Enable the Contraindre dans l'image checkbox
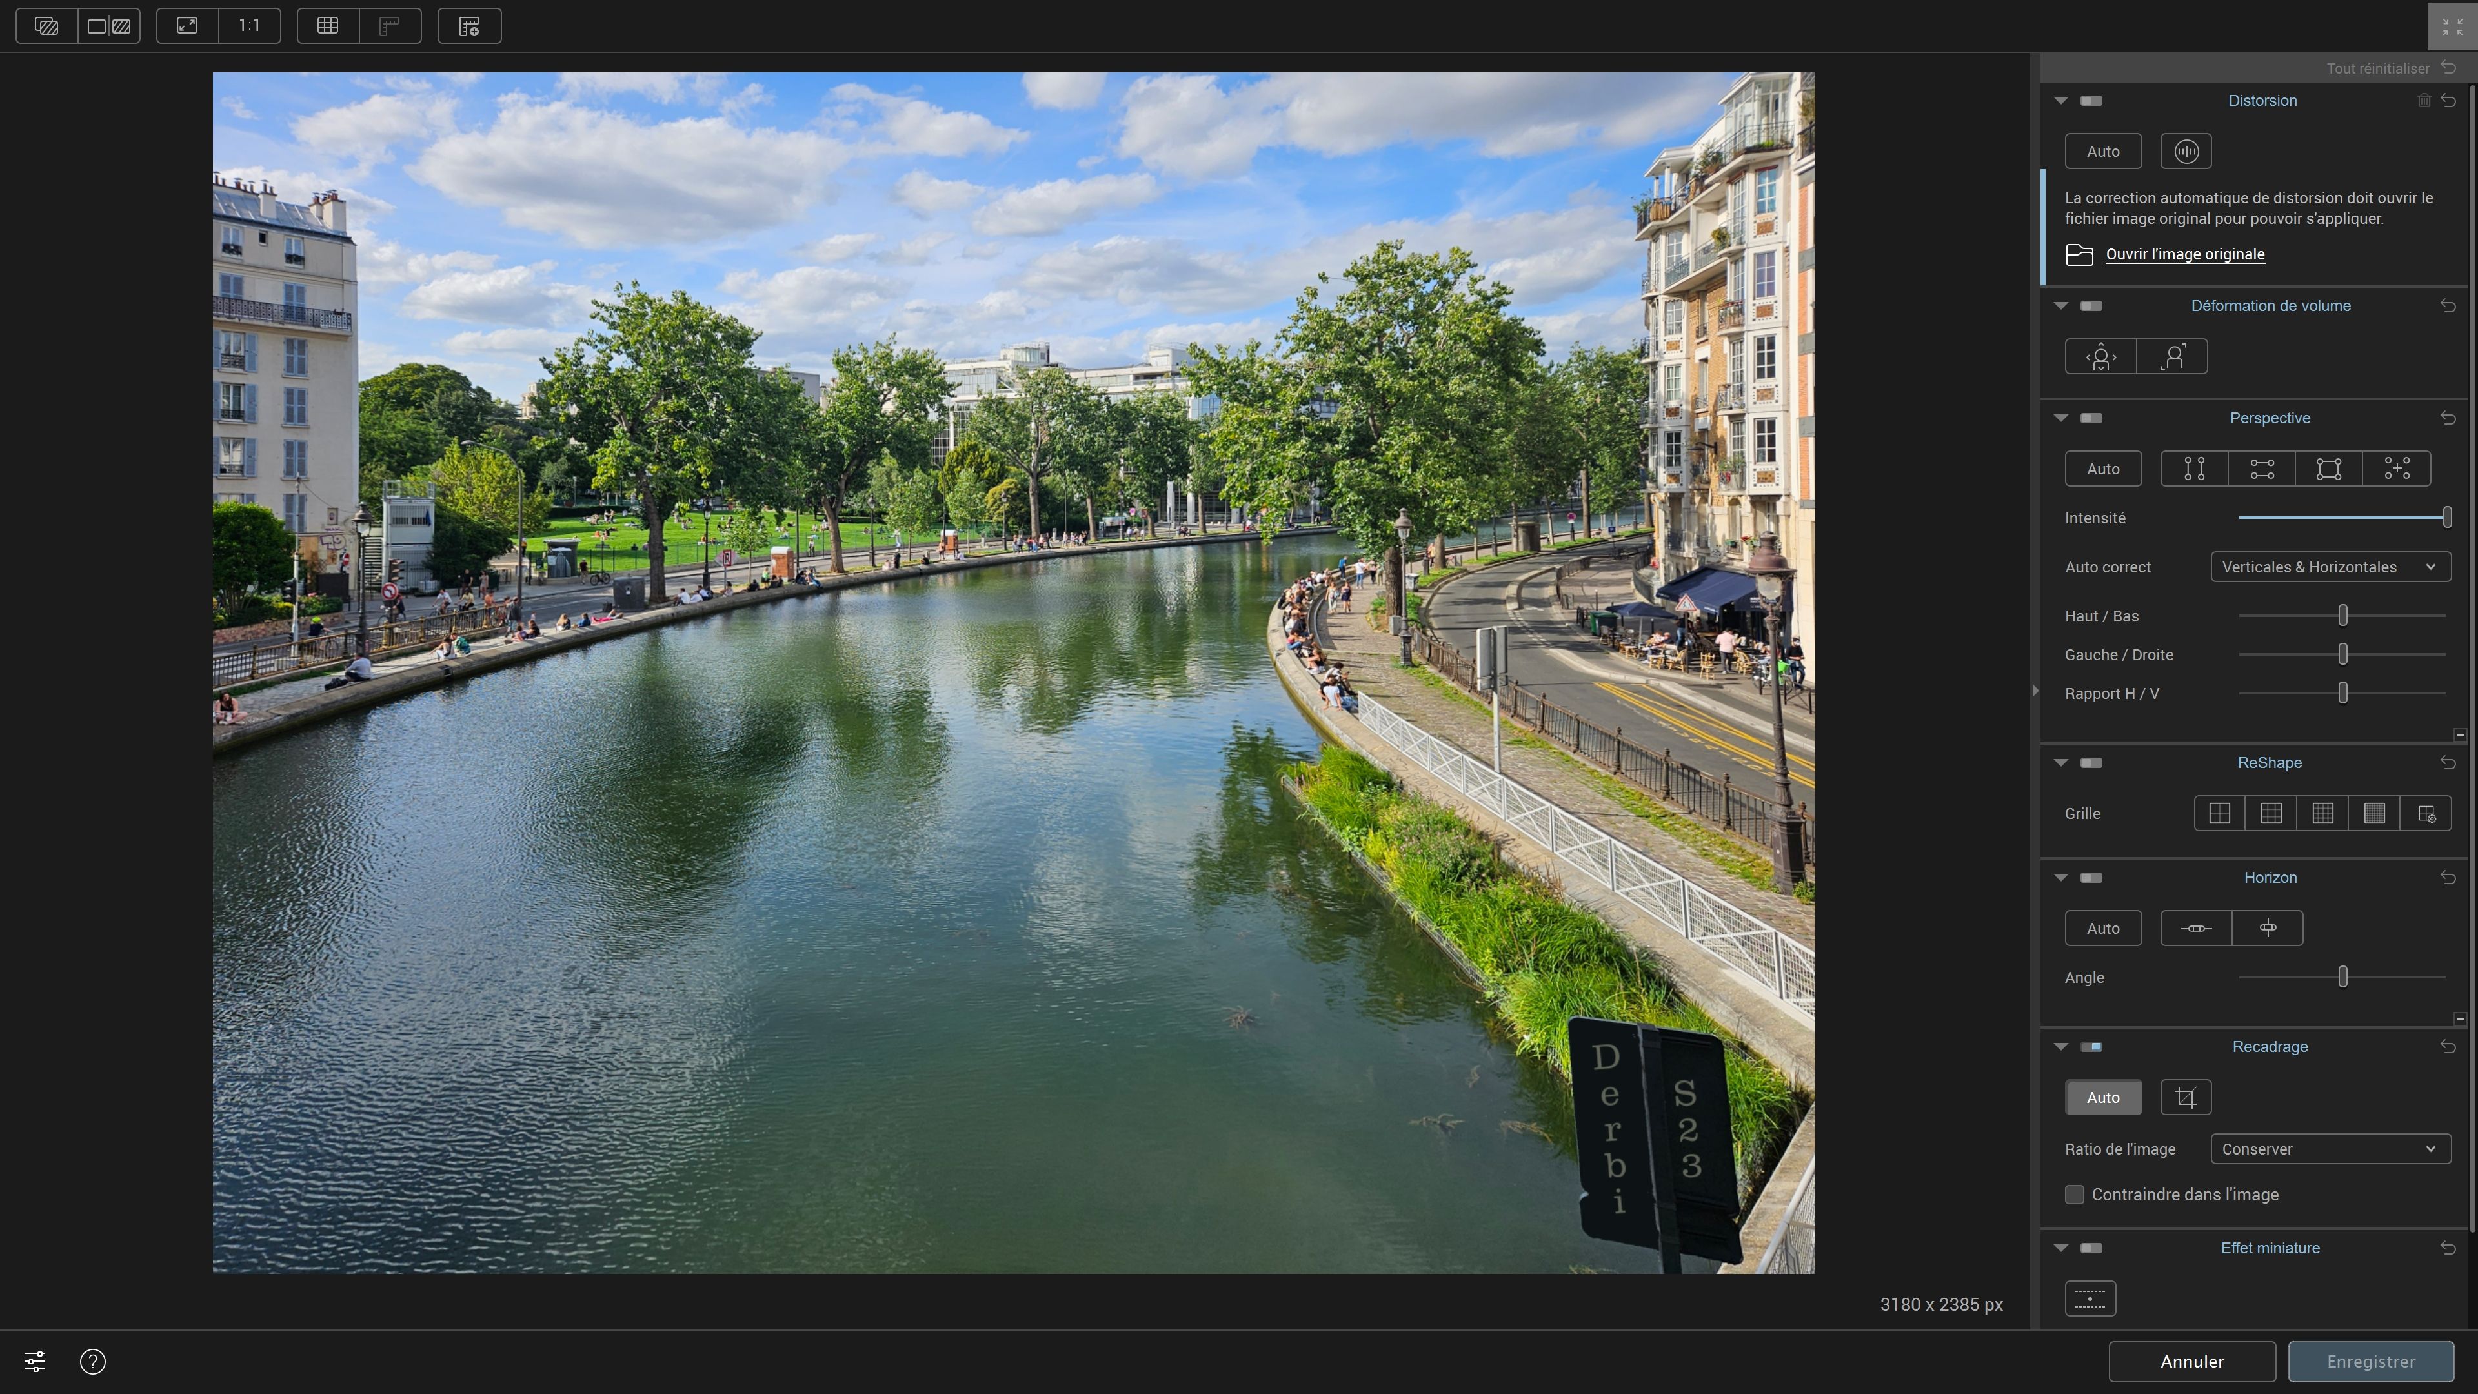 (x=2074, y=1194)
